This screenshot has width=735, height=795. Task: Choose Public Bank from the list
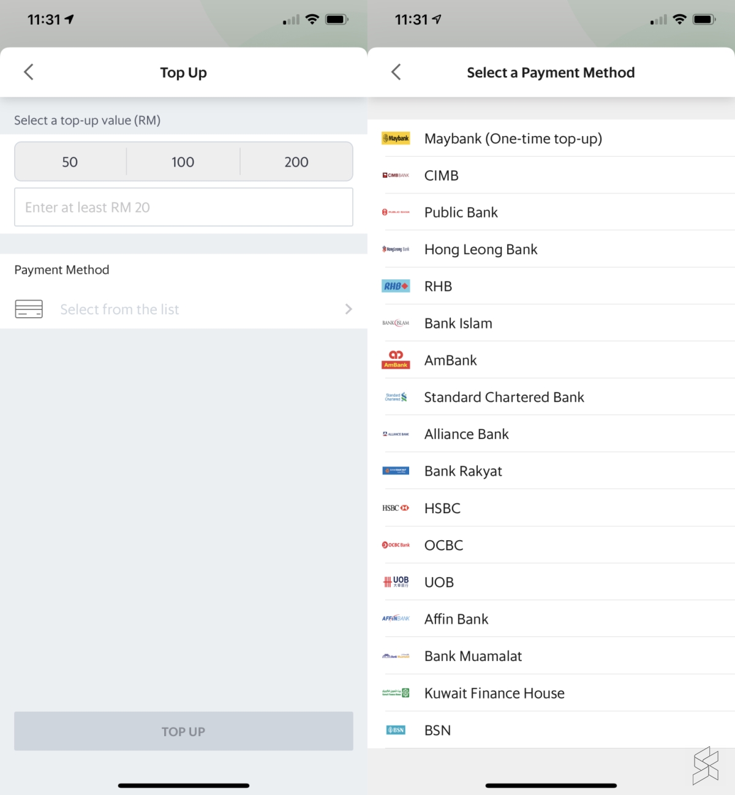(x=461, y=213)
